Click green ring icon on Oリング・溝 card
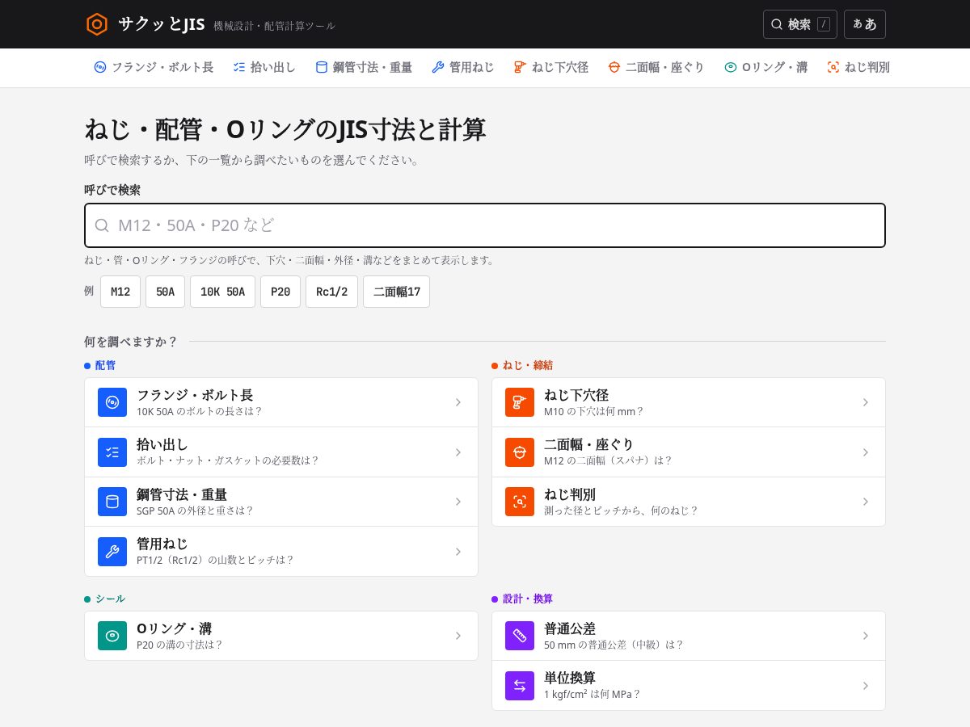 112,636
